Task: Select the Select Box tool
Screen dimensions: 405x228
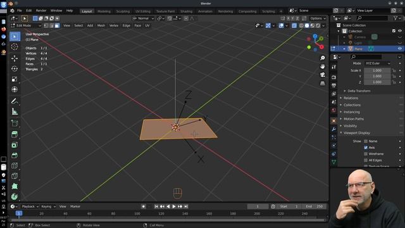Action: (x=15, y=37)
